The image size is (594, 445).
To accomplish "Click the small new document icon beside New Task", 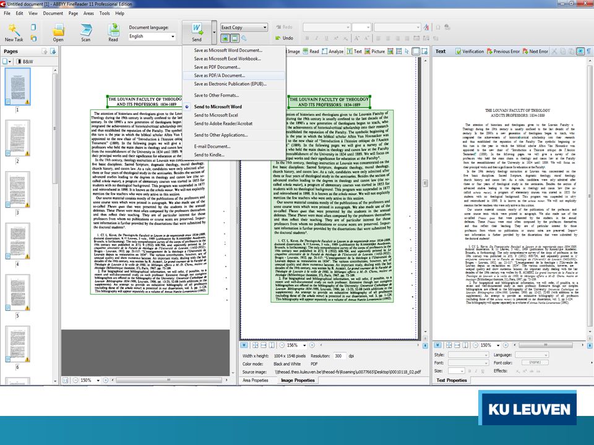I will point(33,27).
